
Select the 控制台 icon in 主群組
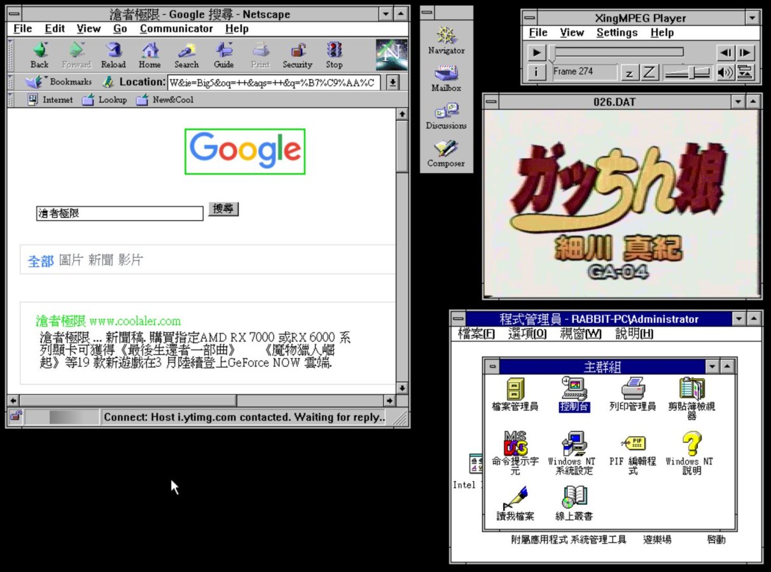click(x=574, y=394)
